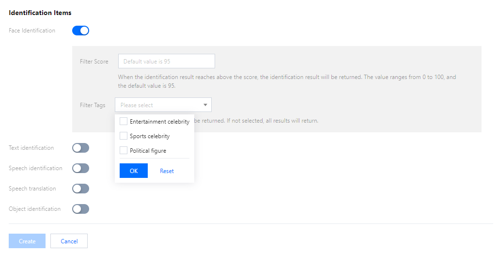Click the 'Filter Tags' field label
Screen dimensions: 498x254
(x=93, y=105)
